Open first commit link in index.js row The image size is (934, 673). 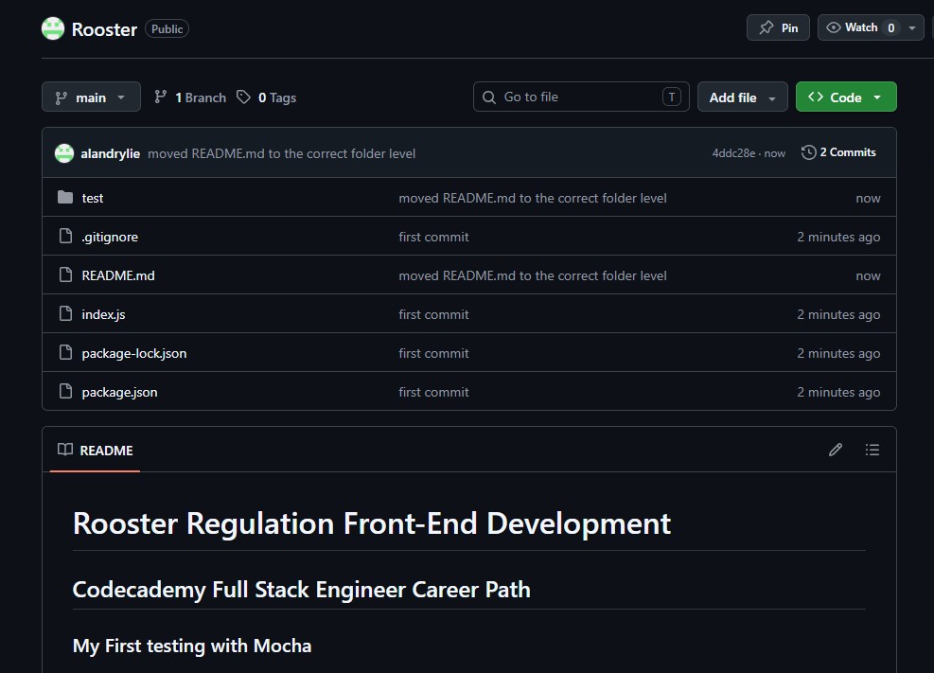pyautogui.click(x=433, y=314)
